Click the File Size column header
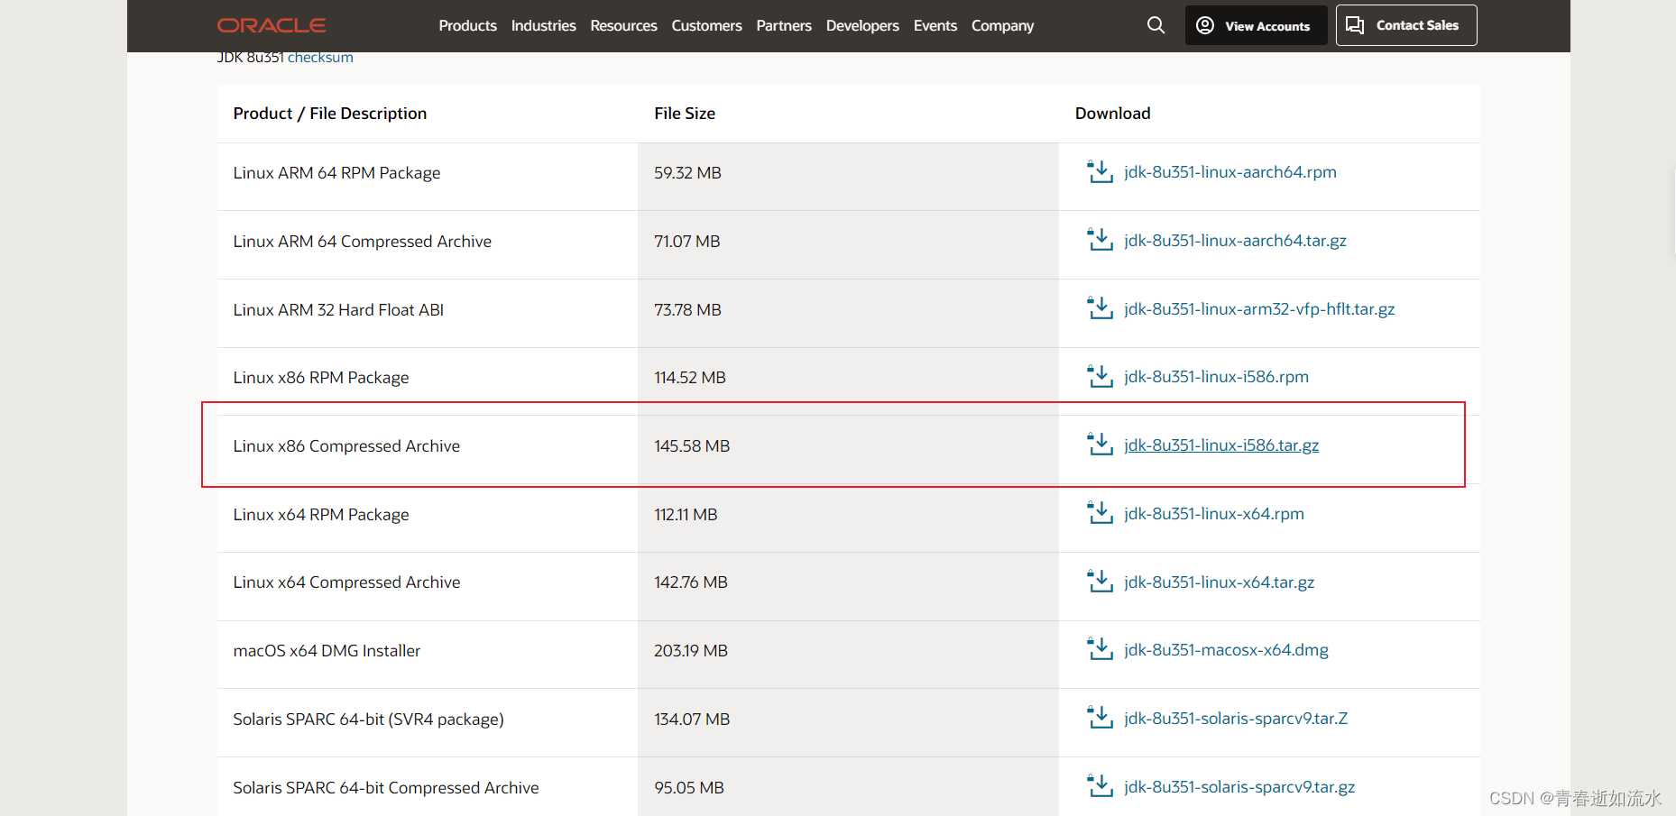The height and width of the screenshot is (816, 1676). click(x=685, y=113)
